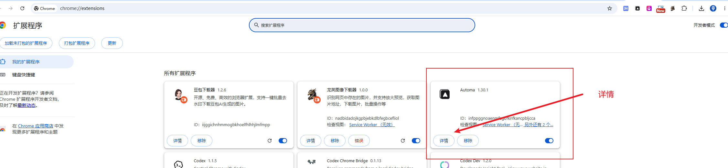Open the JH extension in the toolbar
Viewport: 728px width, 168px height.
pos(626,8)
